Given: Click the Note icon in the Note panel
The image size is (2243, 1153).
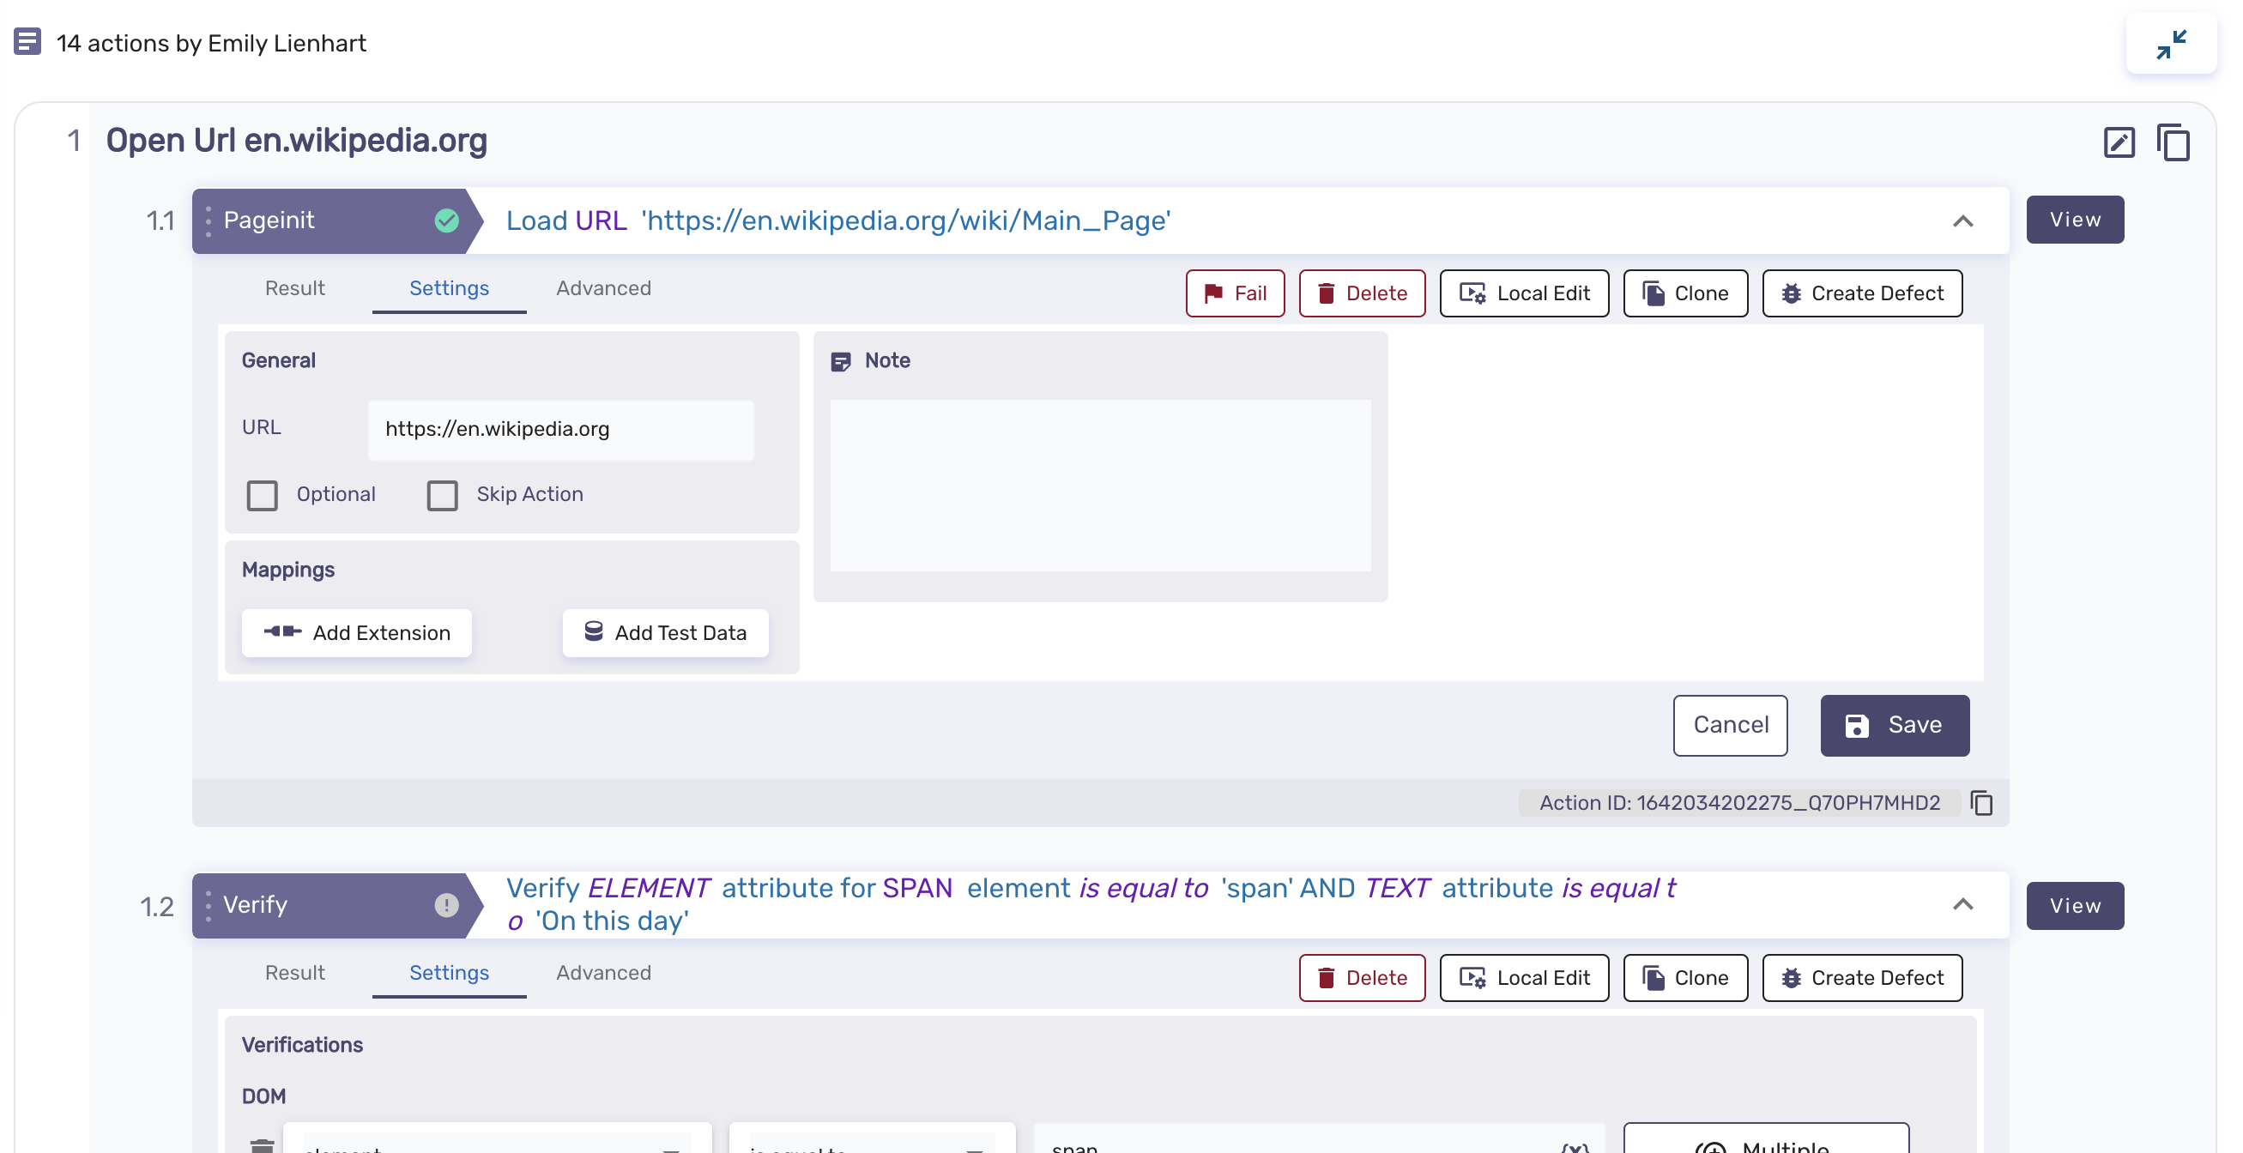Looking at the screenshot, I should pos(840,361).
